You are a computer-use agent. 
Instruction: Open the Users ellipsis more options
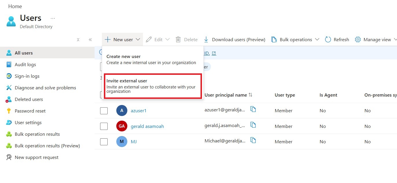pyautogui.click(x=53, y=18)
